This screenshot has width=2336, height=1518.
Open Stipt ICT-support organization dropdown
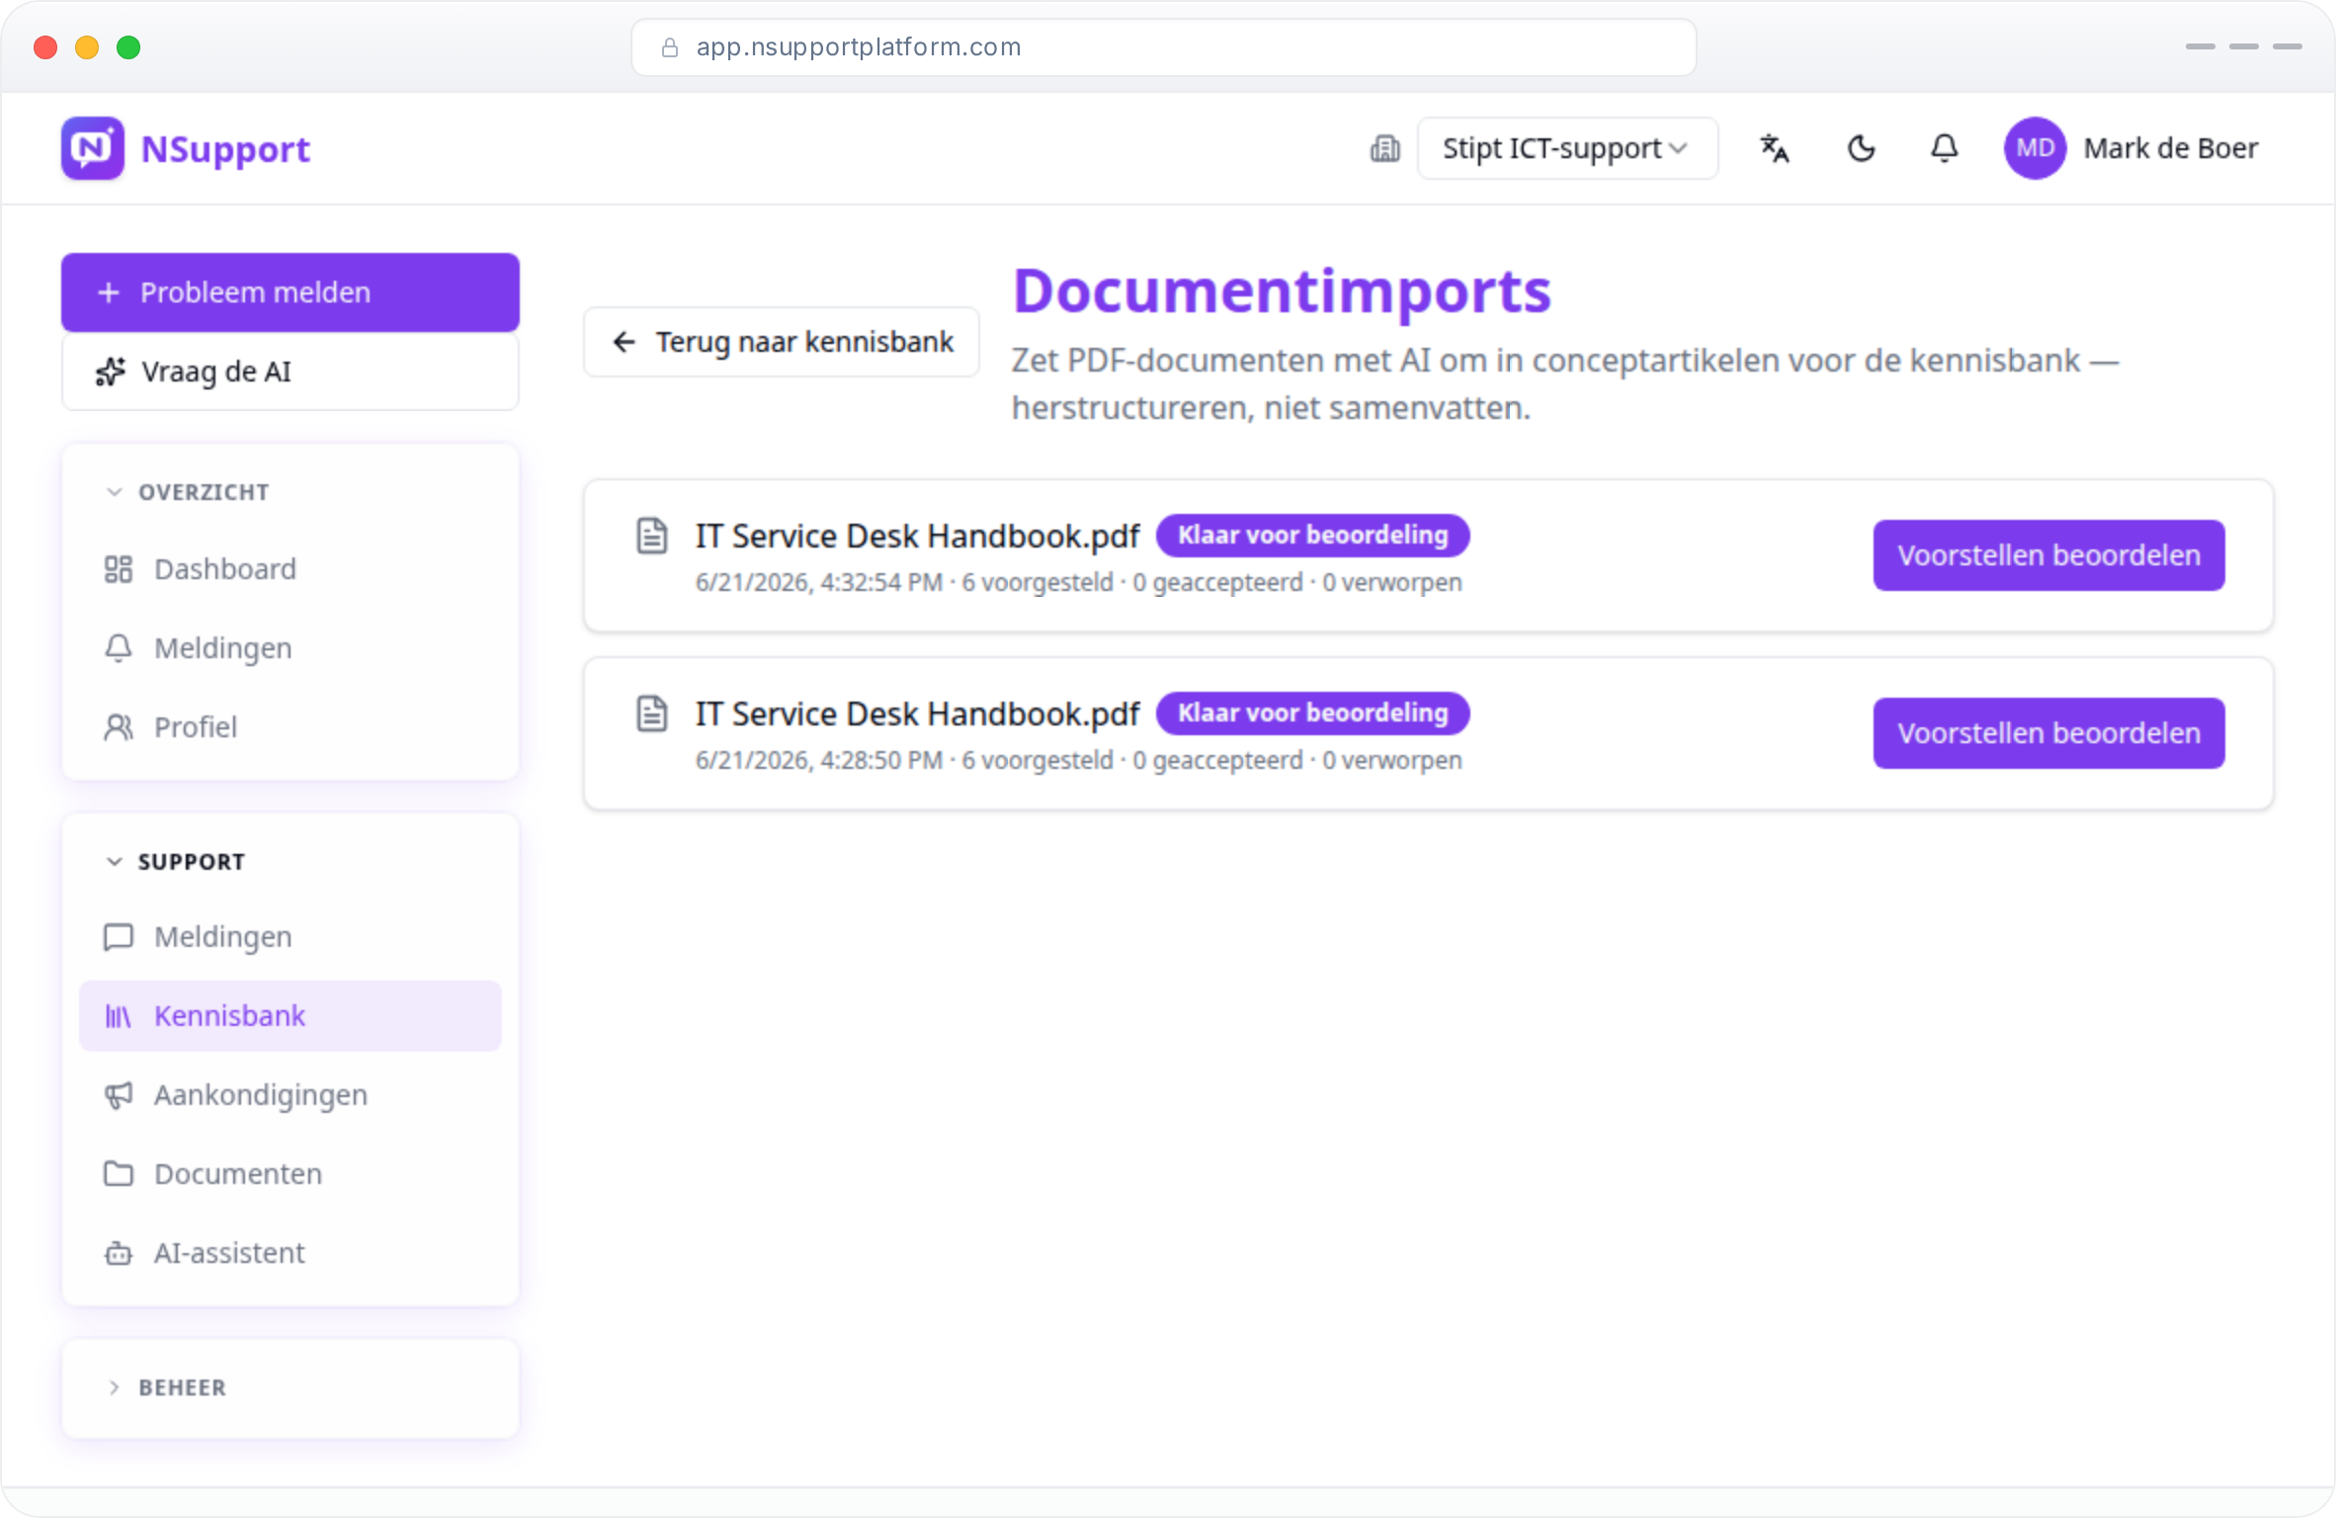click(x=1567, y=148)
